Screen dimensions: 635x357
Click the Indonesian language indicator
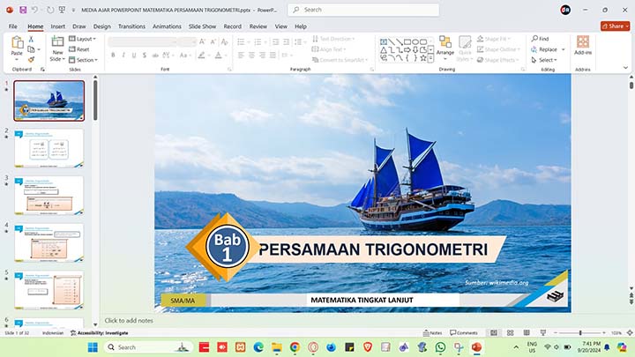tap(53, 332)
